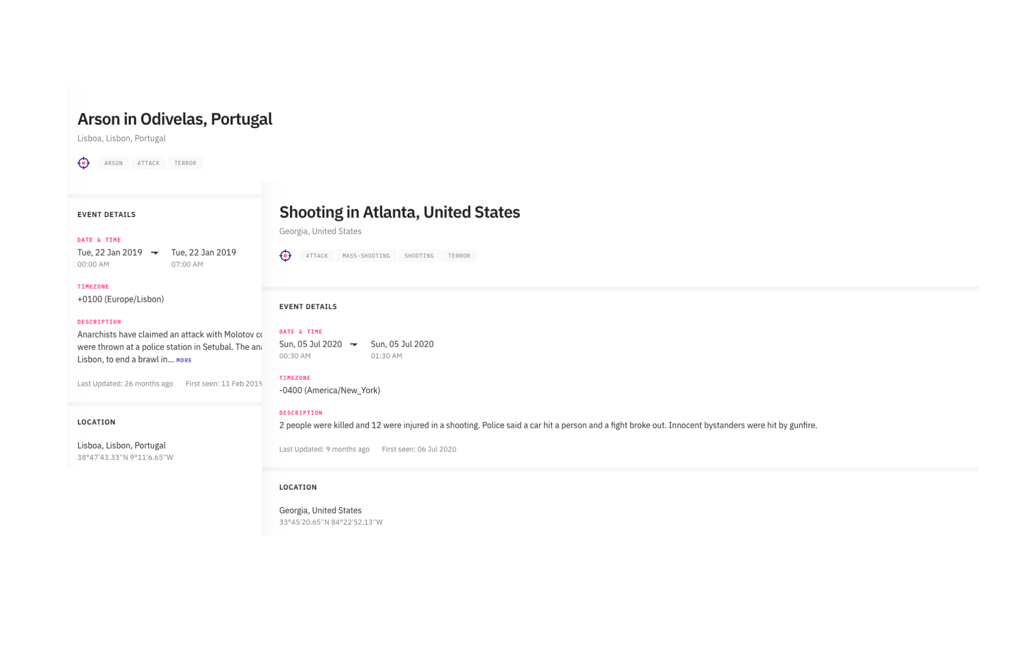
Task: Select the TERROR tag on the Atlanta shooting
Action: coord(459,256)
